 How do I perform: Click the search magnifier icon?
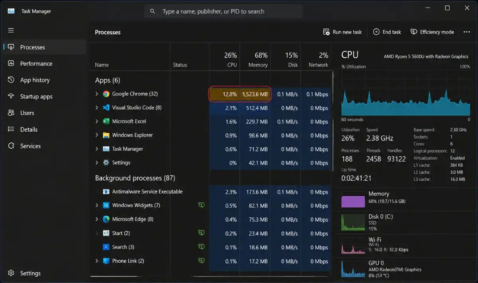click(x=152, y=12)
